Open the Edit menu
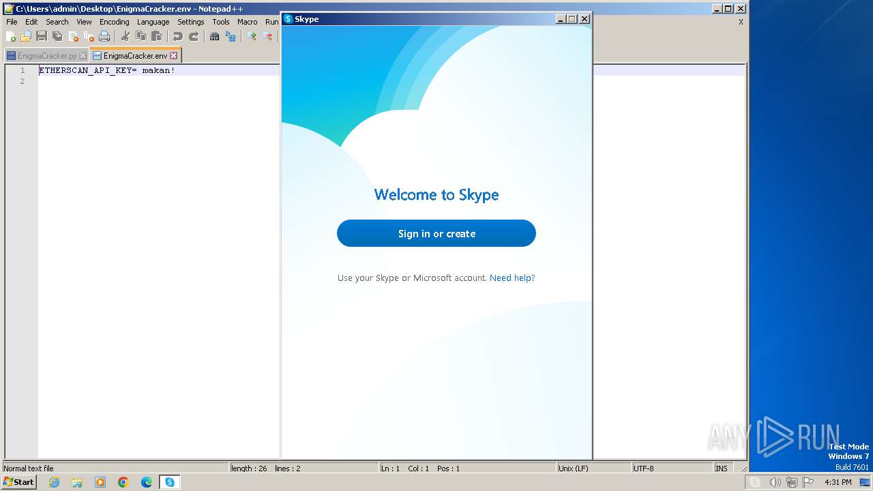 pyautogui.click(x=31, y=22)
